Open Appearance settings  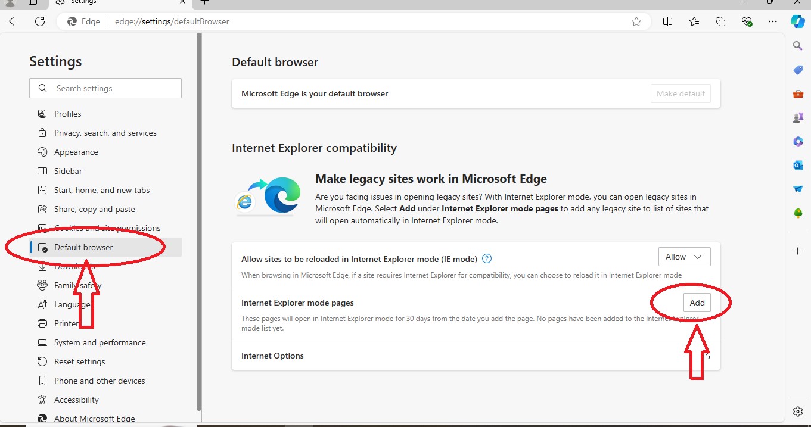(105, 152)
